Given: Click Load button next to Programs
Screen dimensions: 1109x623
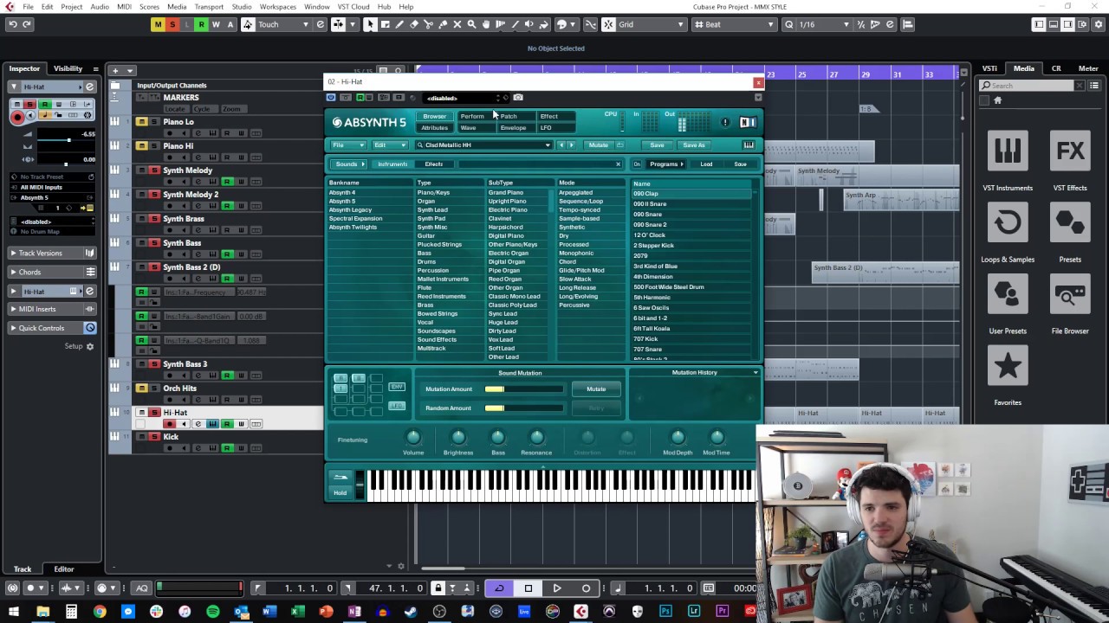Looking at the screenshot, I should pos(706,164).
